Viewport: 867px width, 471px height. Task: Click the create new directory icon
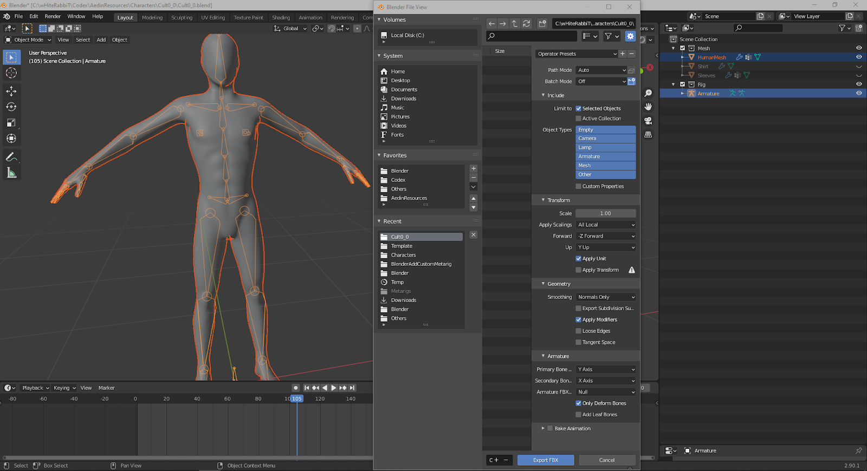542,23
